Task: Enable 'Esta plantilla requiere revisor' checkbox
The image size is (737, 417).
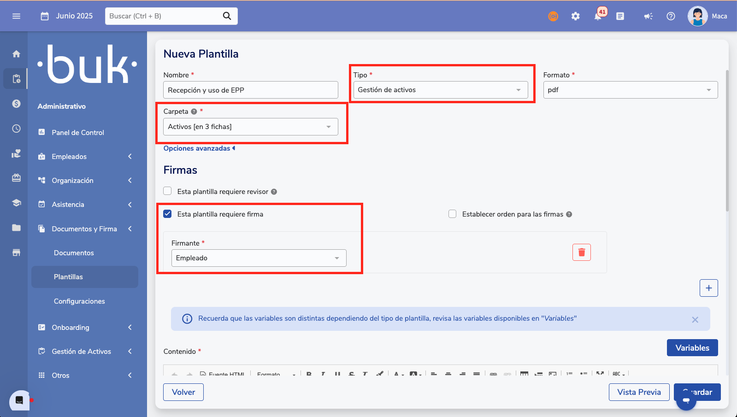Action: (x=168, y=191)
